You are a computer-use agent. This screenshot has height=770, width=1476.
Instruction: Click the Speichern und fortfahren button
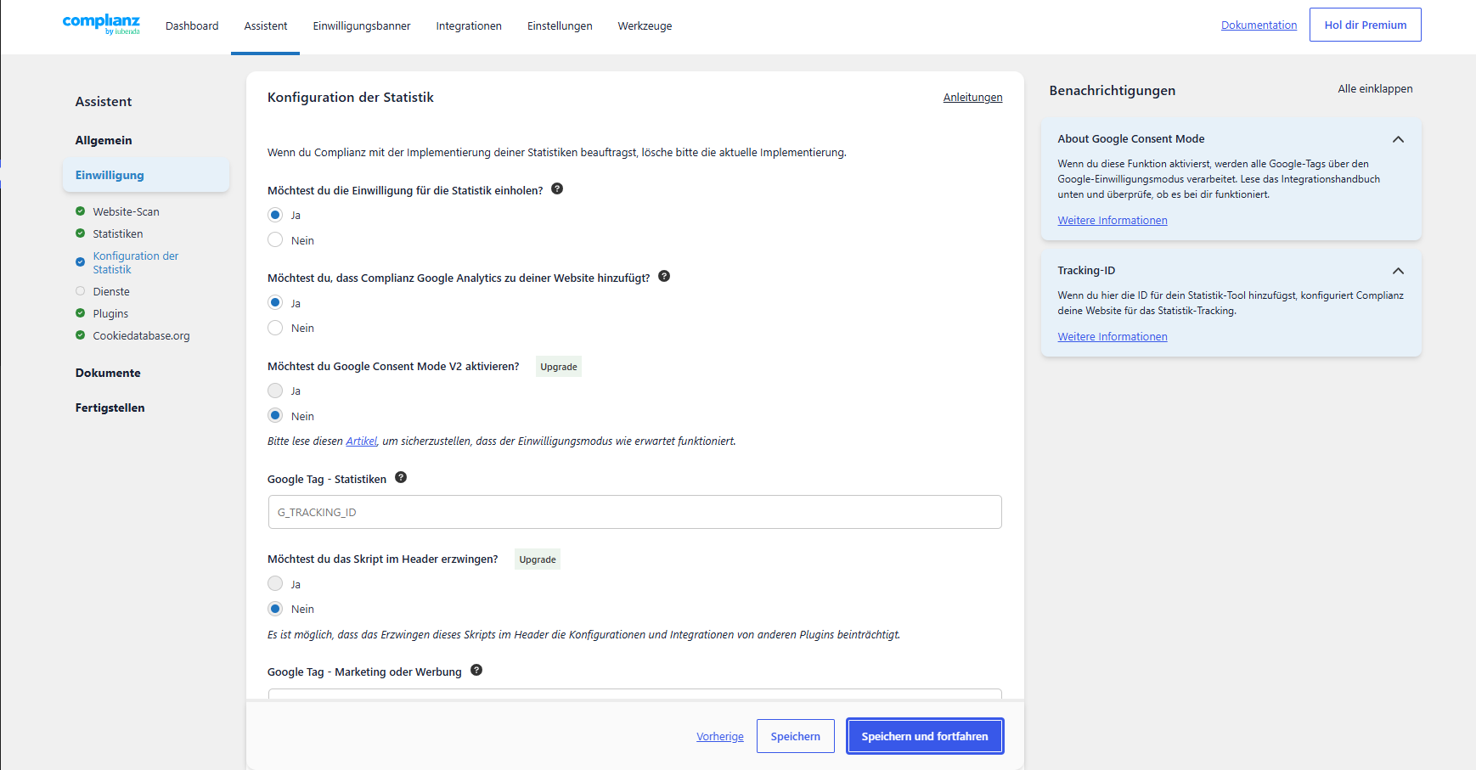click(x=925, y=736)
